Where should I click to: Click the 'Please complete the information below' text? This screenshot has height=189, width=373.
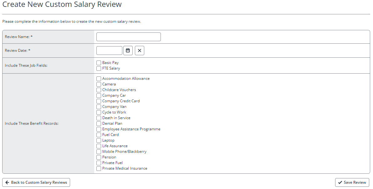pos(72,22)
